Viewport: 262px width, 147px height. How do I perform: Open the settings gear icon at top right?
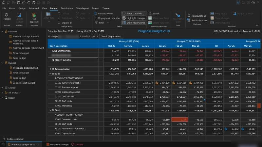tap(248, 3)
